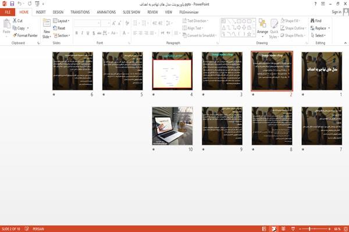This screenshot has height=232, width=349.
Task: Click Find binoculars button
Action: click(316, 21)
